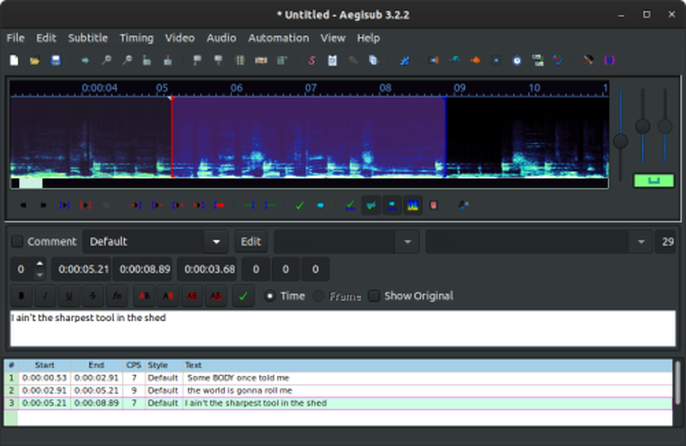The image size is (686, 446).
Task: Create a new subtitle file
Action: click(x=14, y=60)
